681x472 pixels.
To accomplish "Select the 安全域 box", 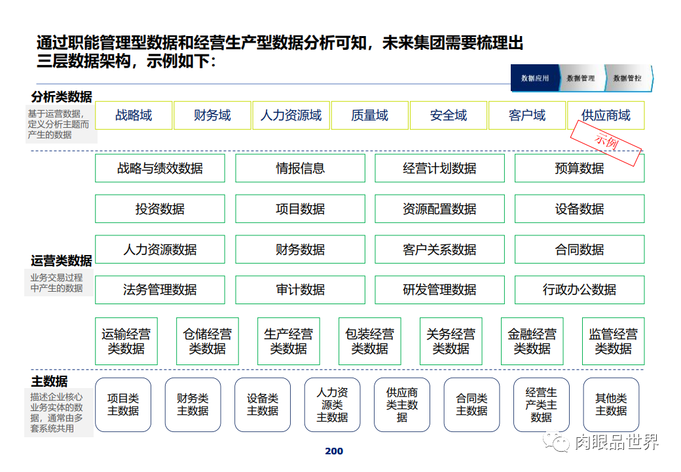I will tap(448, 115).
